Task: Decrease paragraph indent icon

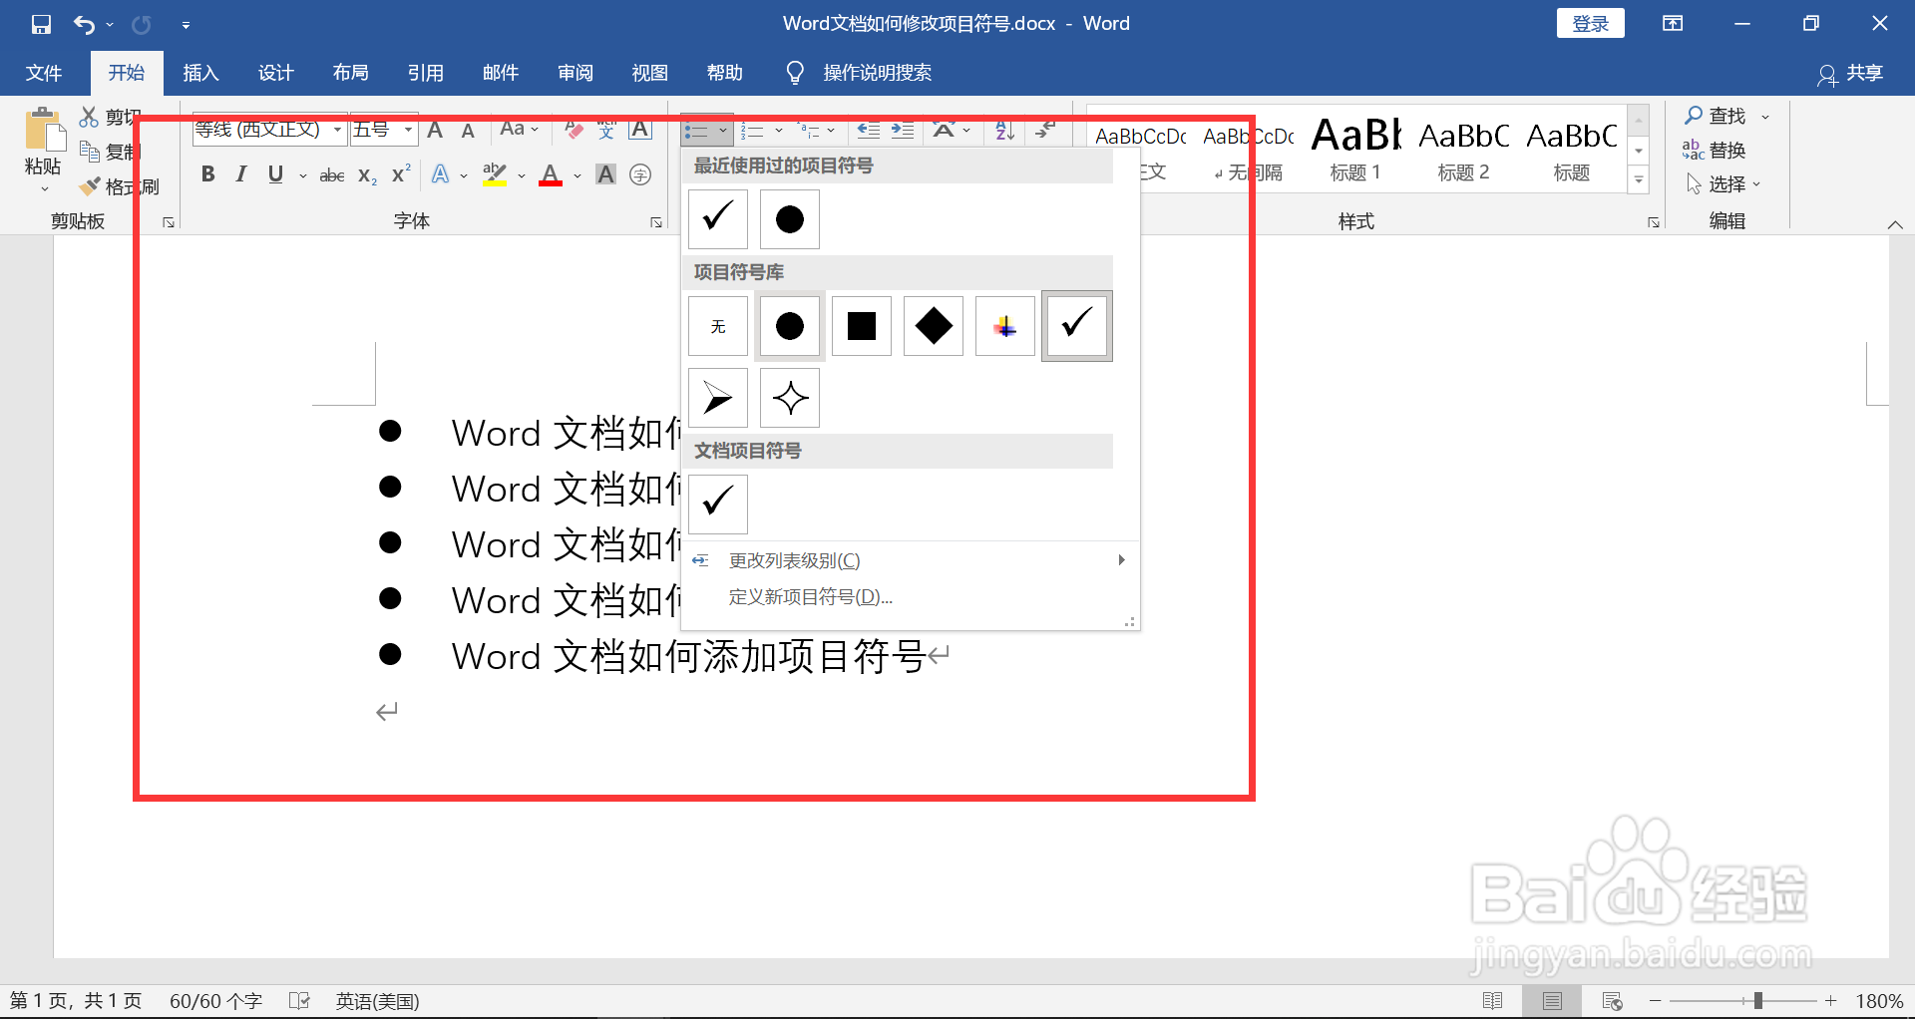Action: (x=869, y=130)
